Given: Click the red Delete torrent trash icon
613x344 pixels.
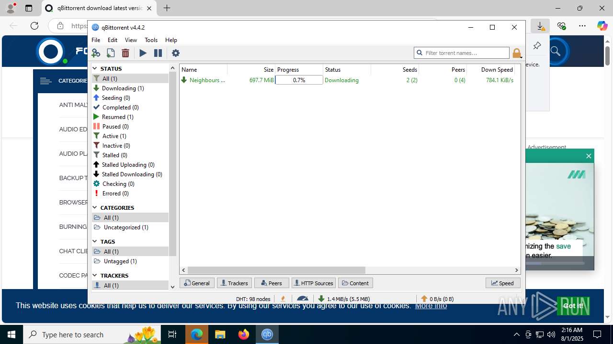Looking at the screenshot, I should pos(125,53).
